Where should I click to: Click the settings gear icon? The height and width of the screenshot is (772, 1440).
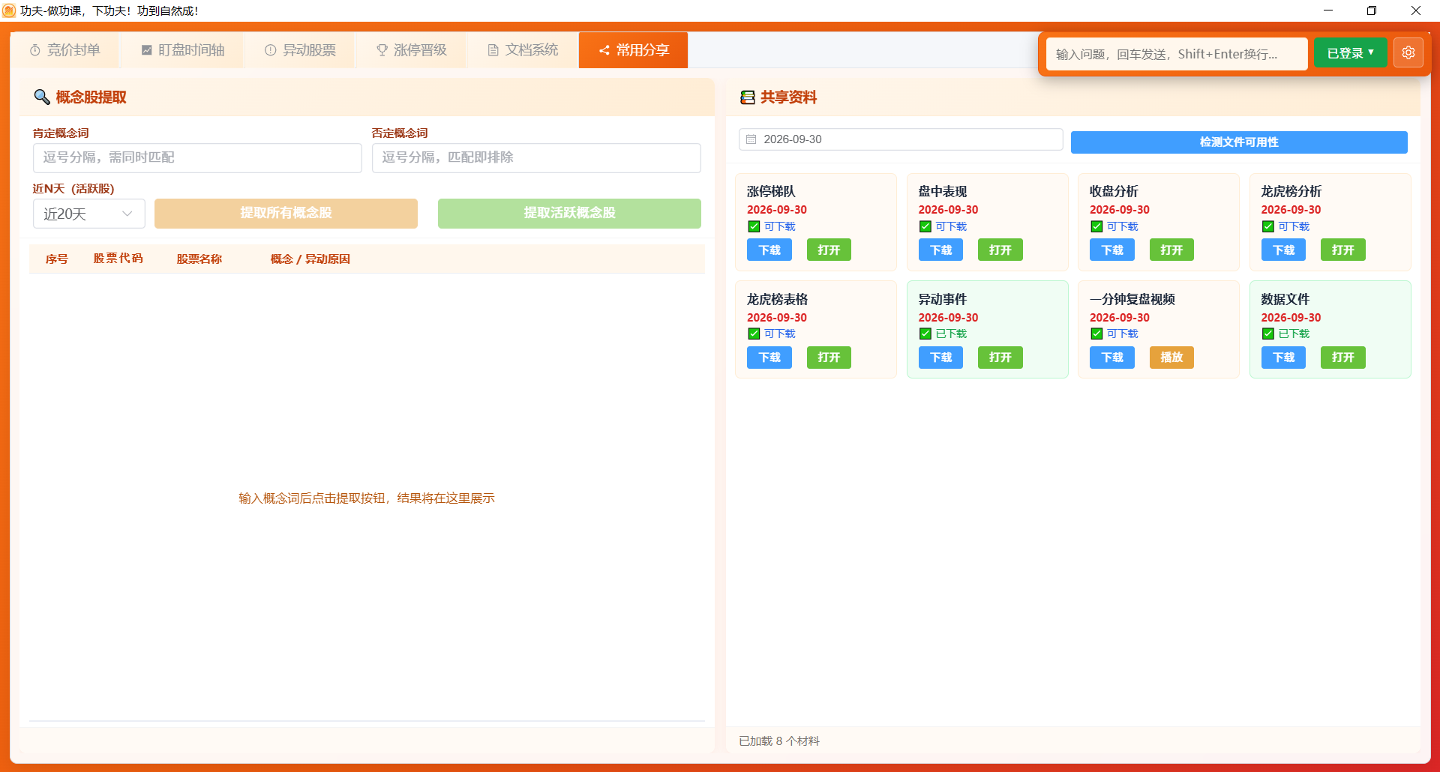click(1408, 53)
